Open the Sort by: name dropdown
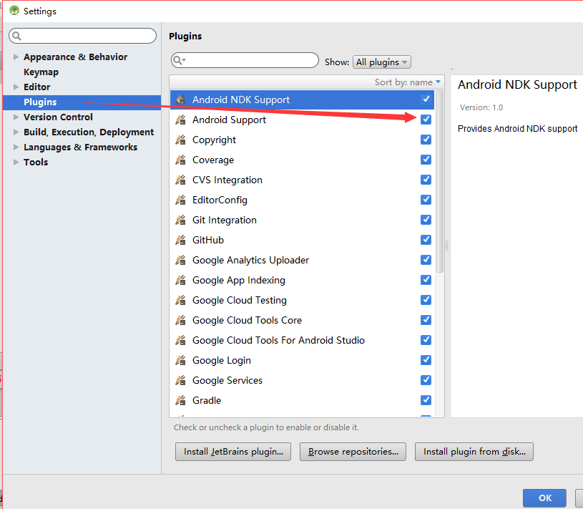The image size is (583, 509). (x=408, y=82)
